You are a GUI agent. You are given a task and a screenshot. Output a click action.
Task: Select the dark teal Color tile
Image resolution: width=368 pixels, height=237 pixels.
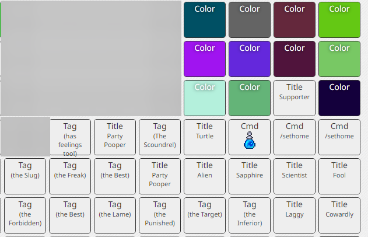[205, 20]
